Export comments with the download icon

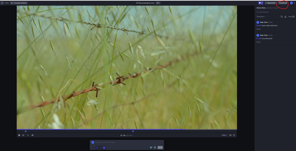pyautogui.click(x=285, y=17)
